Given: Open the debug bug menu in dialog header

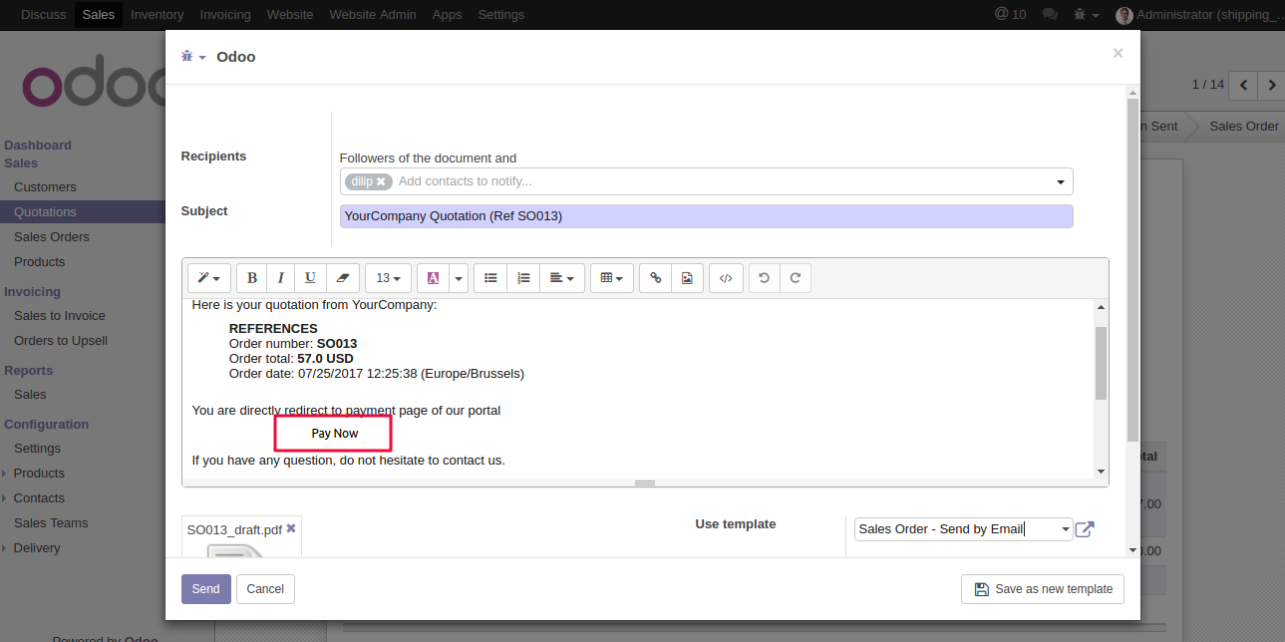Looking at the screenshot, I should pyautogui.click(x=193, y=57).
